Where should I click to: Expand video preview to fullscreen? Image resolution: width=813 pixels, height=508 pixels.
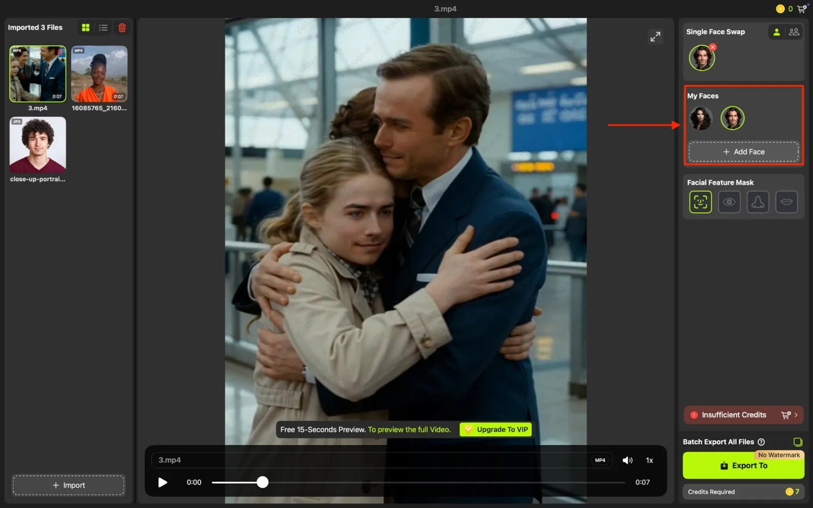tap(655, 37)
